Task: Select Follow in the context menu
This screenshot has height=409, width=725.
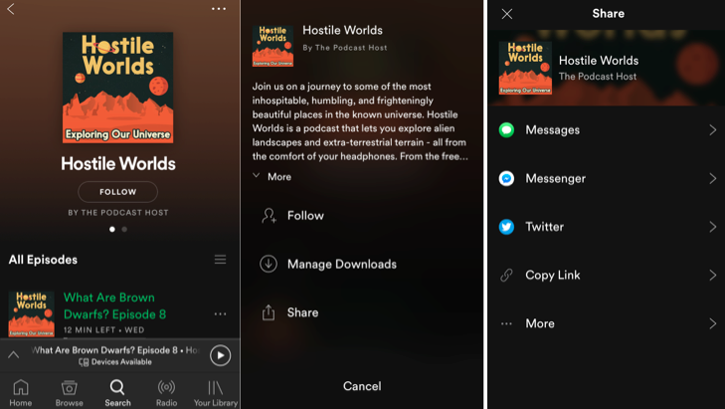Action: click(304, 216)
